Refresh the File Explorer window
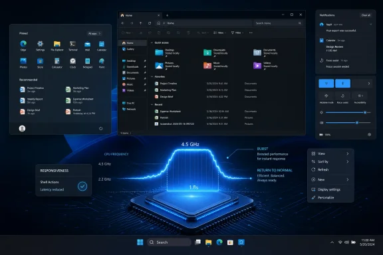This screenshot has width=383, height=255. (x=150, y=23)
